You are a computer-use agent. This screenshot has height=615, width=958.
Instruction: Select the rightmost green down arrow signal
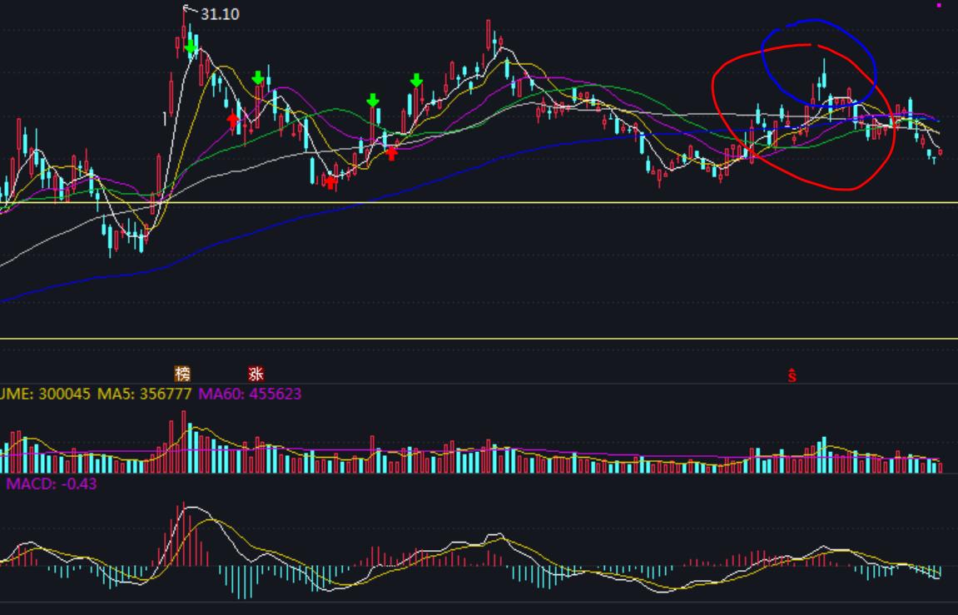pyautogui.click(x=416, y=80)
